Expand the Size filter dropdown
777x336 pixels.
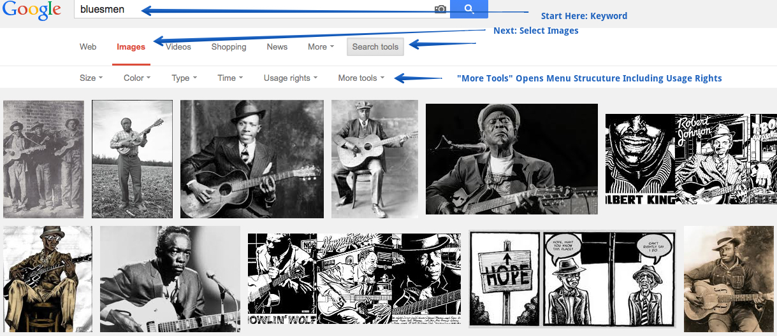point(91,78)
